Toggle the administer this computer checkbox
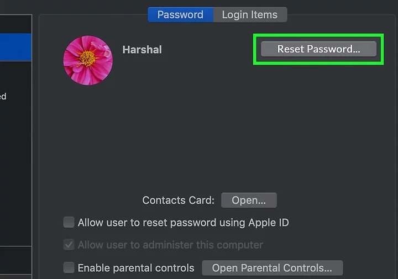 pyautogui.click(x=69, y=244)
